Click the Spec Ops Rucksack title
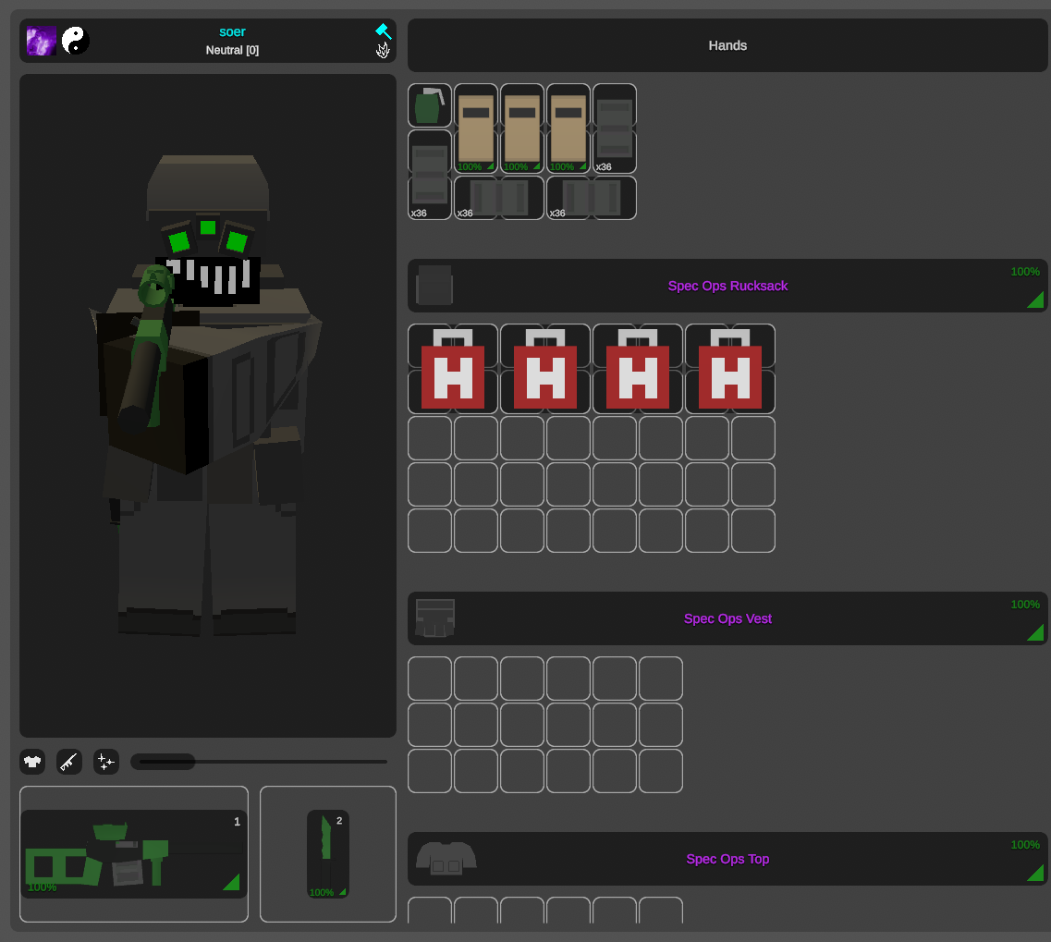This screenshot has height=942, width=1051. (x=727, y=286)
